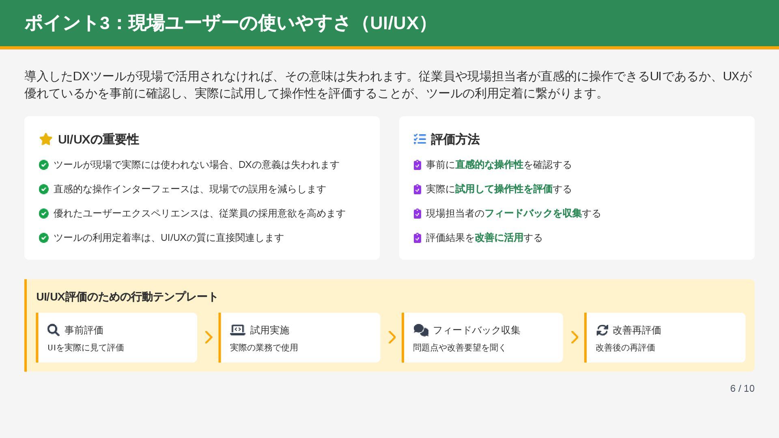Click the green text フィードバックを収集
Screen dimensions: 779x438
pyautogui.click(x=533, y=214)
